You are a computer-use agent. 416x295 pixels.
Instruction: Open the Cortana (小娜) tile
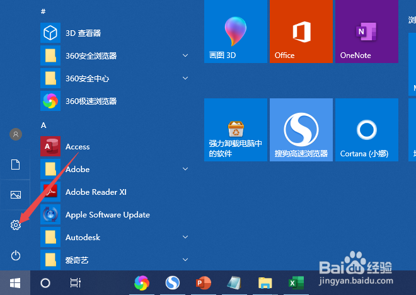click(367, 130)
